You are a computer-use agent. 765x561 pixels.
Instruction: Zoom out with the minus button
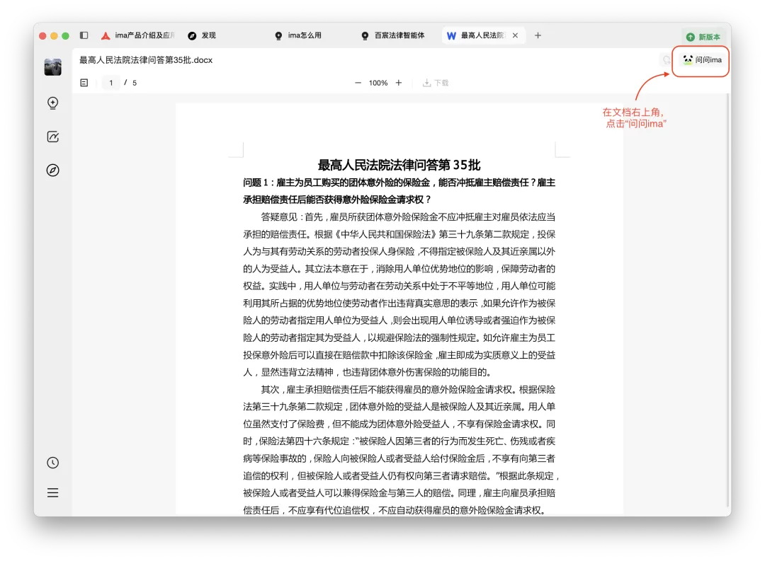pyautogui.click(x=358, y=83)
